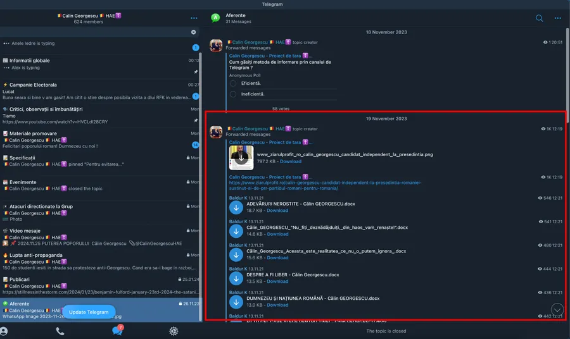Download DESPRE A FI LIBER docx icon

pyautogui.click(x=236, y=278)
